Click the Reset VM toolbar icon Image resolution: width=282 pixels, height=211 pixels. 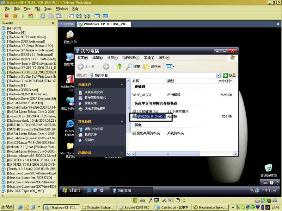31,16
